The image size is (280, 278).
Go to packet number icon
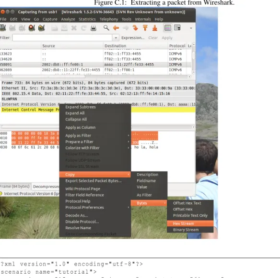click(135, 28)
